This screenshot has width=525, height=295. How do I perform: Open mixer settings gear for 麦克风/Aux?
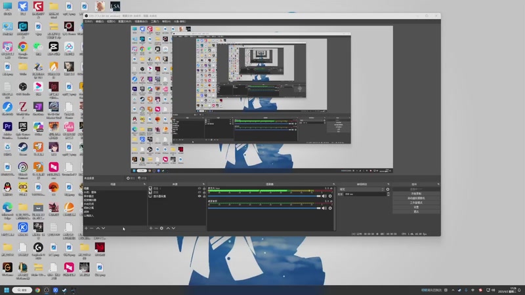(330, 196)
